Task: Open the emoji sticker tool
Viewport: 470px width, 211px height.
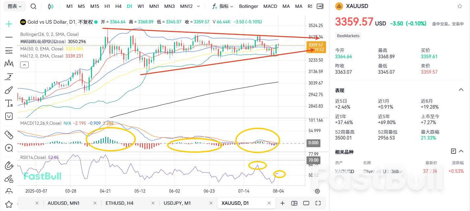Action: tap(9, 116)
